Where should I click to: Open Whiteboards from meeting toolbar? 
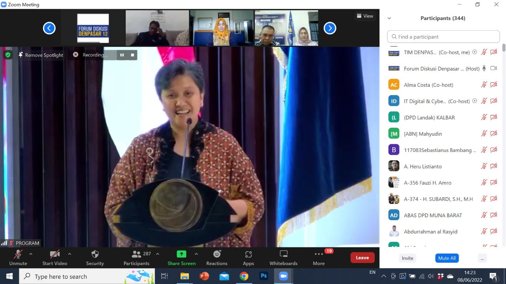pyautogui.click(x=283, y=254)
